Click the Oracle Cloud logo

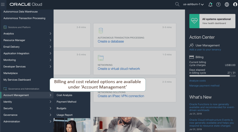[26, 4]
